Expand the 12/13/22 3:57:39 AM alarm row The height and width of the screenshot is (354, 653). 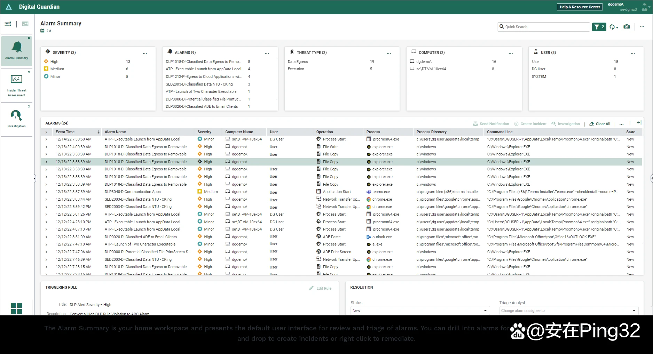(x=46, y=192)
